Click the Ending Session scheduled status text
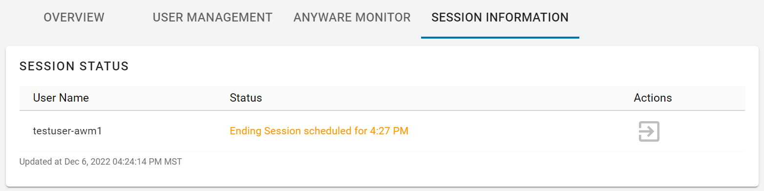The height and width of the screenshot is (191, 764). coord(319,131)
